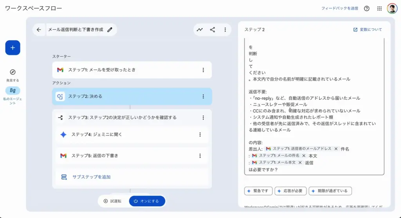Click the 緊急です suggestion chip
Screen dimensions: 401x218
pos(258,191)
